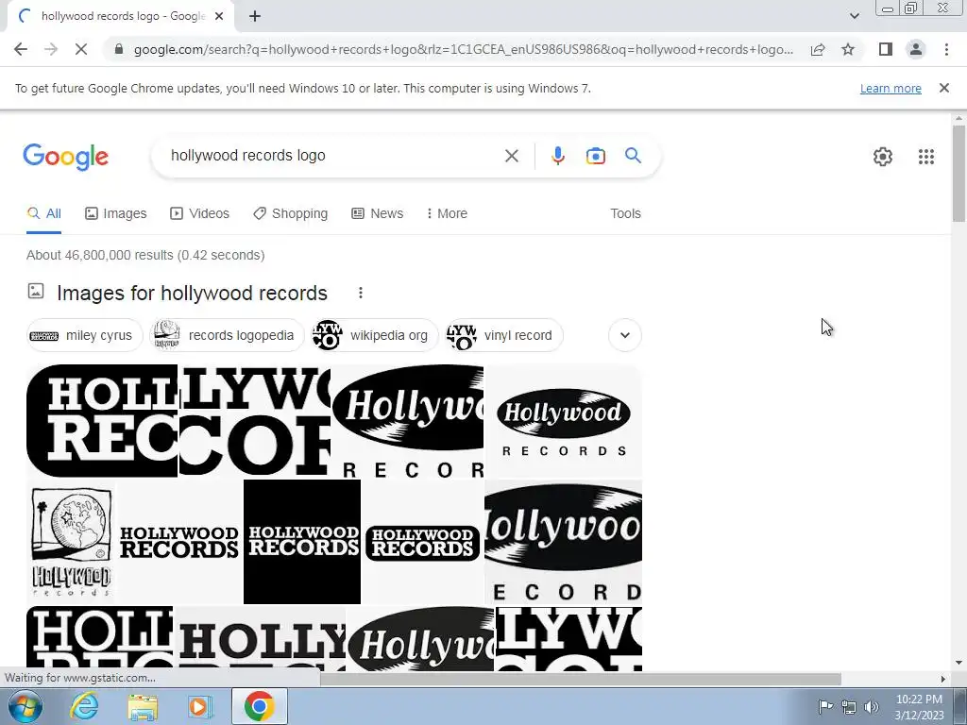Click the site lock icon in address bar
Screen dimensions: 967x725
120,49
